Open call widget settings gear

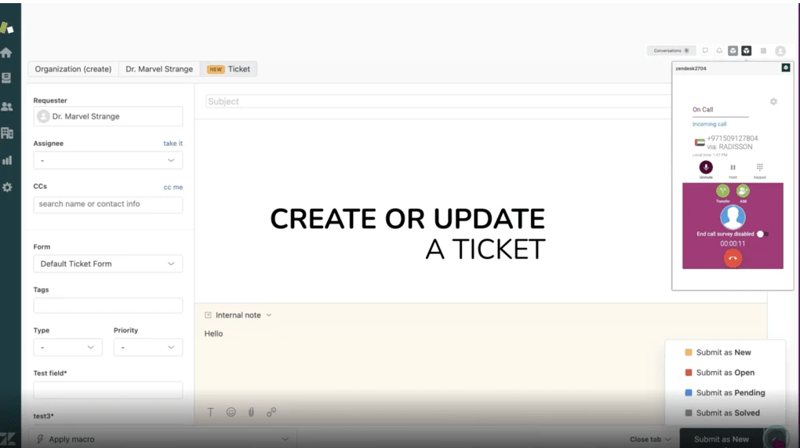773,102
